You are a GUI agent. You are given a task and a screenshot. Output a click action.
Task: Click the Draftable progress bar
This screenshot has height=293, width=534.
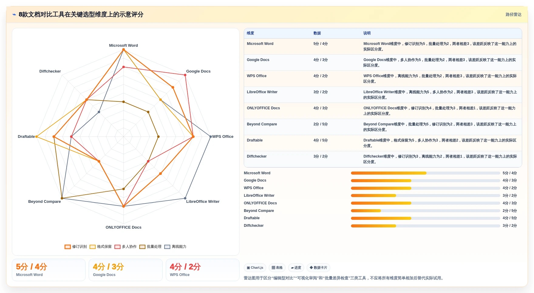tap(425, 218)
